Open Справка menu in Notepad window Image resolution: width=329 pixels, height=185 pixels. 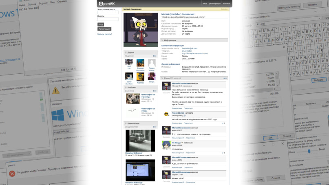pyautogui.click(x=62, y=2)
